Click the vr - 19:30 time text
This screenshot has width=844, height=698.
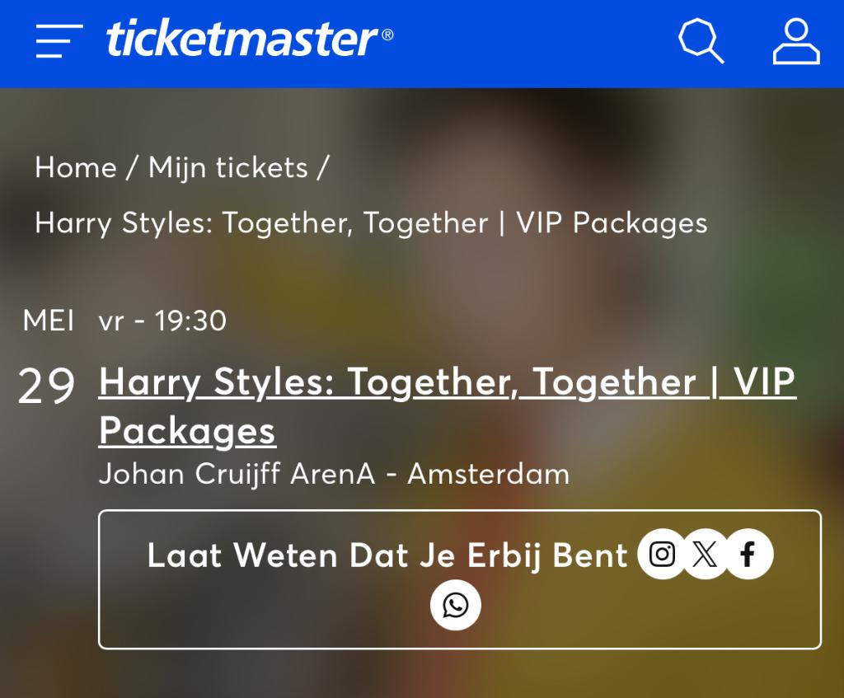pos(161,321)
